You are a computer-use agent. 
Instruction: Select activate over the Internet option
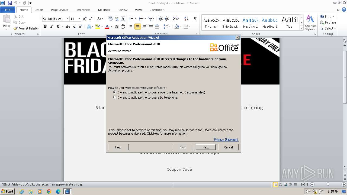click(x=115, y=92)
